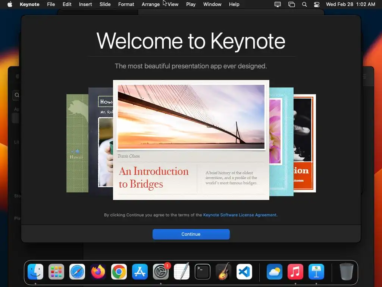Open Music app from the Dock

295,272
